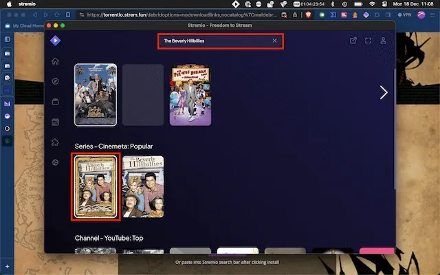The image size is (440, 275).
Task: Open Stremio in external window icon
Action: 353,41
